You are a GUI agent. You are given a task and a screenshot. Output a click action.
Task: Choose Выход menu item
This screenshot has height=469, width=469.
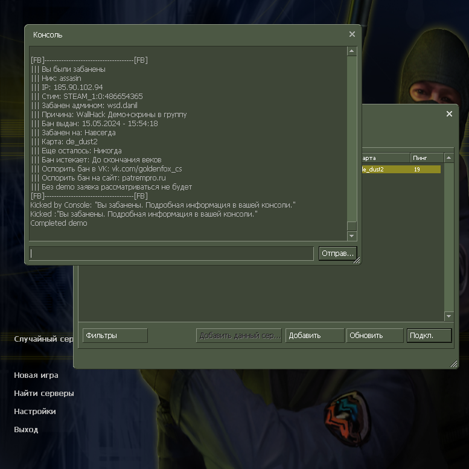[26, 430]
